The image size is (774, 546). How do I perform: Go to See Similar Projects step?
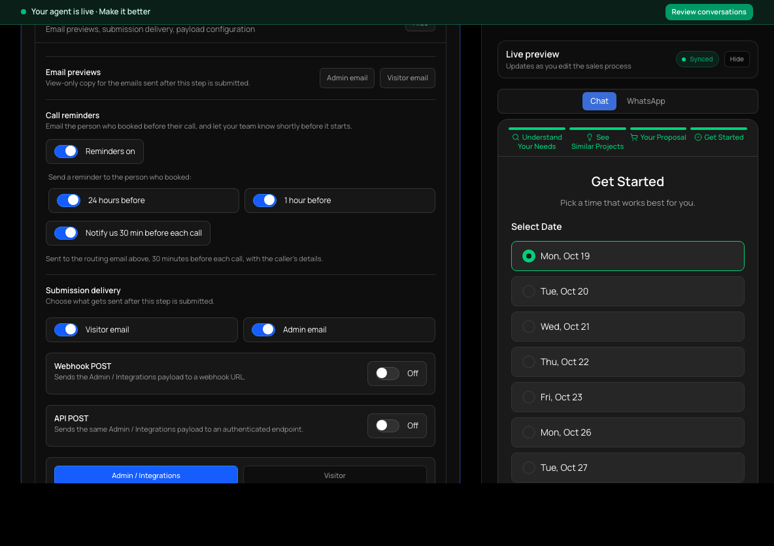click(x=597, y=139)
